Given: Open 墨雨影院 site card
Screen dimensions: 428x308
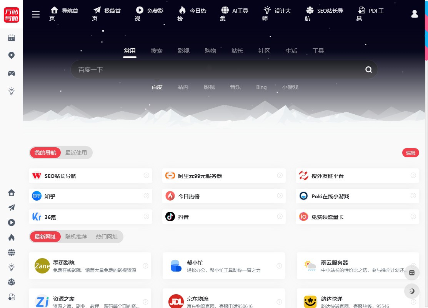Looking at the screenshot, I should coord(90,266).
